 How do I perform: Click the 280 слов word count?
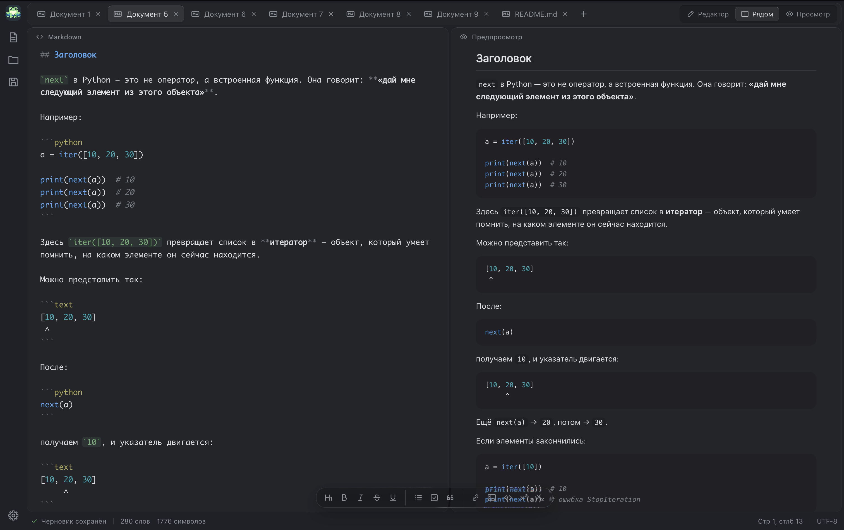(x=135, y=521)
